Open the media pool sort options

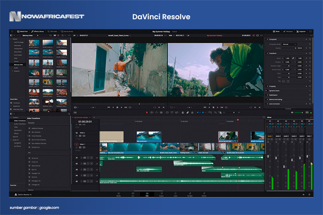(x=50, y=35)
